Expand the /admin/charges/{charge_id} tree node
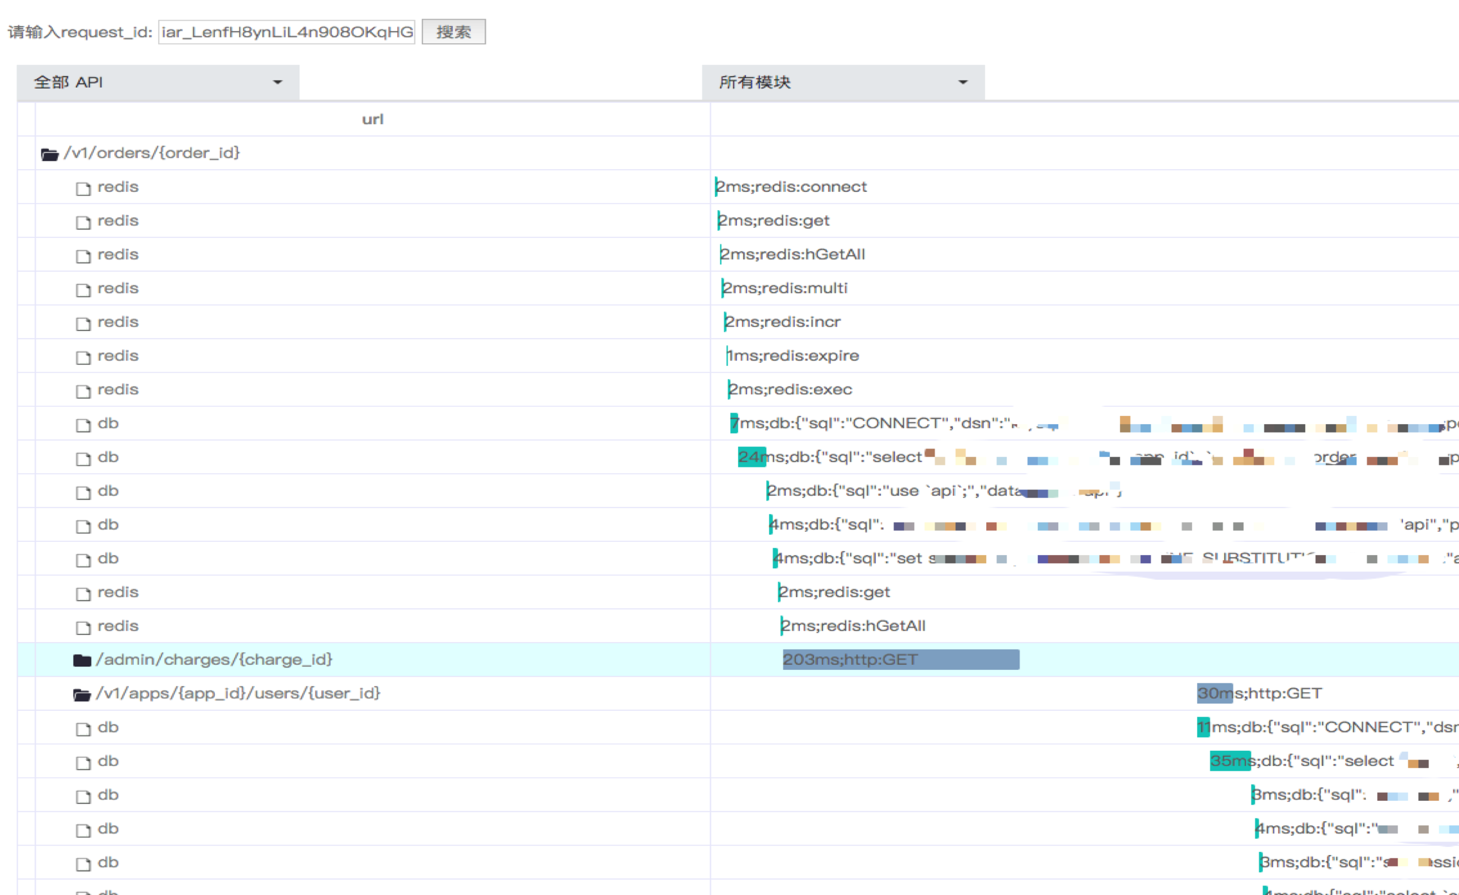 213,659
